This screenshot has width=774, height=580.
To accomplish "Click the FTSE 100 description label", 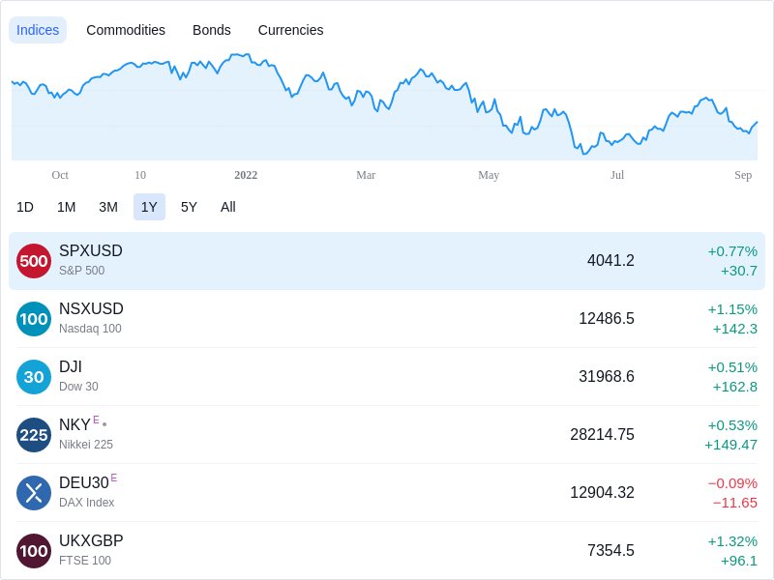I will coord(85,561).
